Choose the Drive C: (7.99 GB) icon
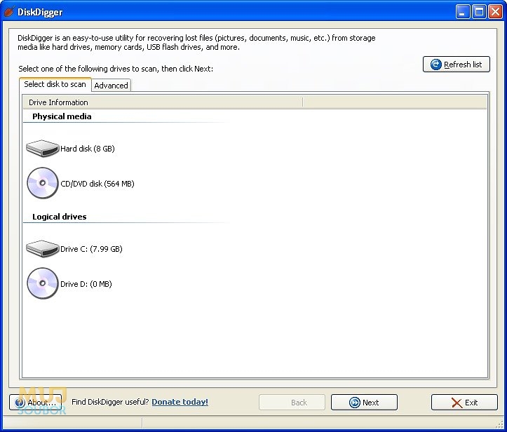 pos(42,249)
